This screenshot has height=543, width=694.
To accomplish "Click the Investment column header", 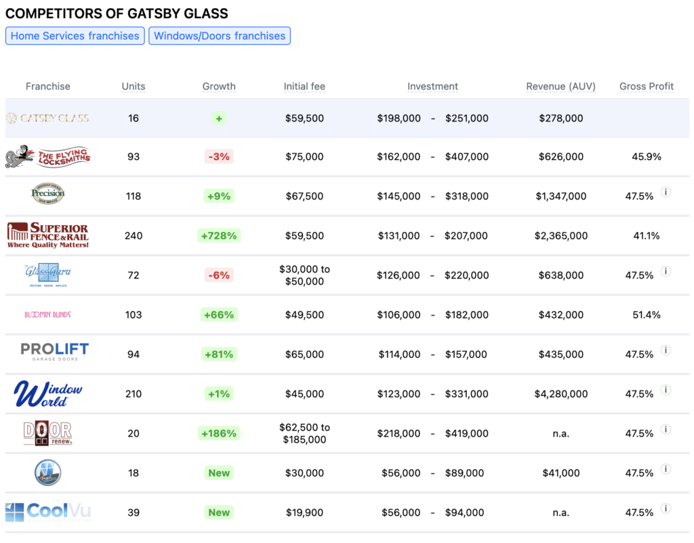I will (432, 86).
